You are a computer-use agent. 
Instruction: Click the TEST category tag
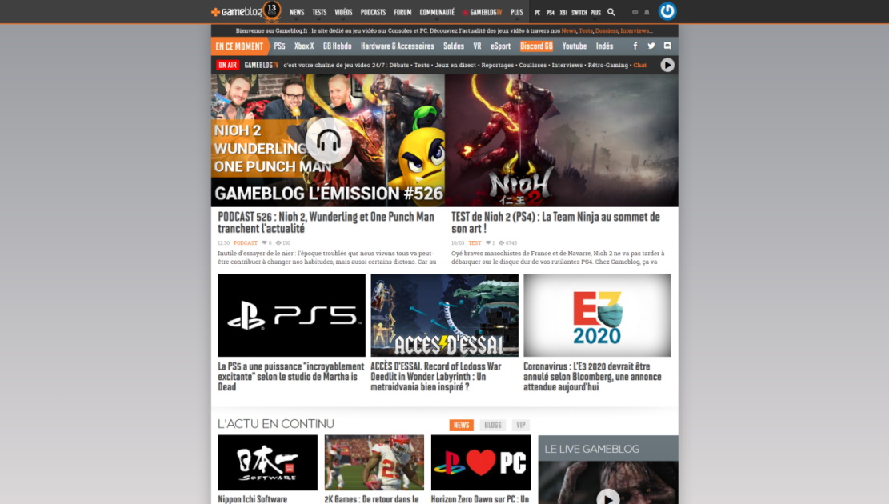[475, 242]
